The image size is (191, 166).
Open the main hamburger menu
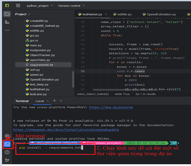[18, 6]
